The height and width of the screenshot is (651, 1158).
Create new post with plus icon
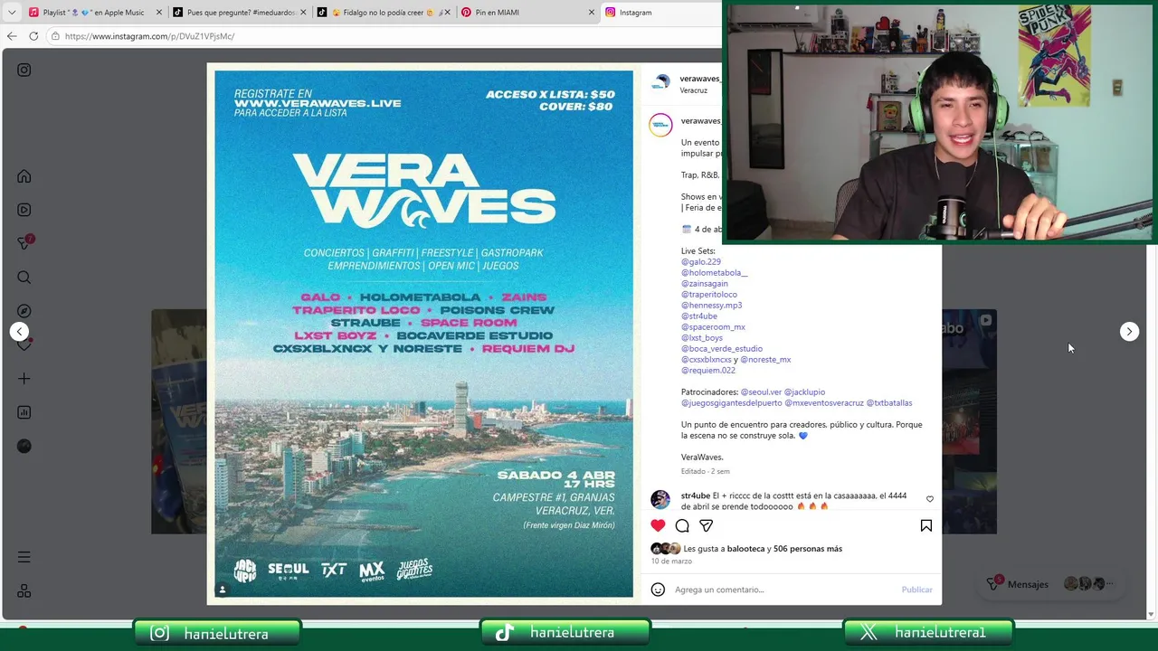(x=24, y=379)
